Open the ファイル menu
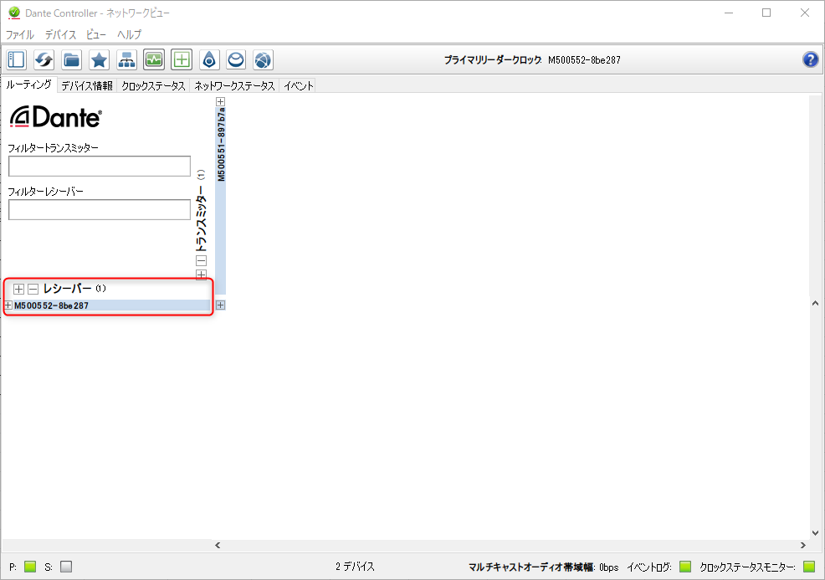 [20, 35]
